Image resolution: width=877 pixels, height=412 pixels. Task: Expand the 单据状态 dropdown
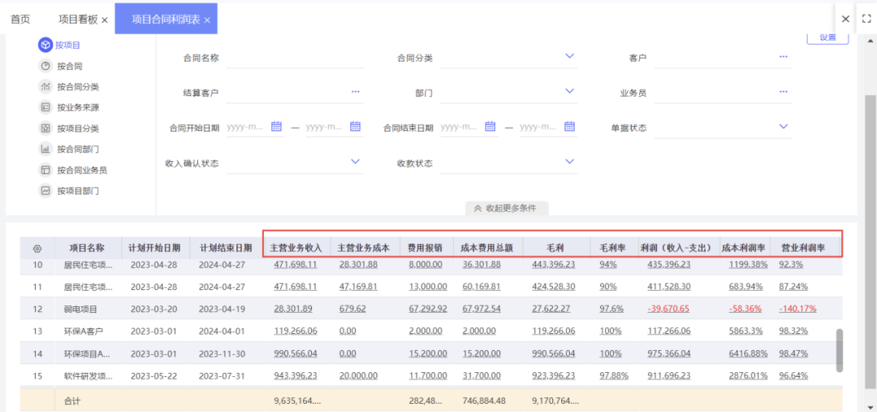pos(784,127)
